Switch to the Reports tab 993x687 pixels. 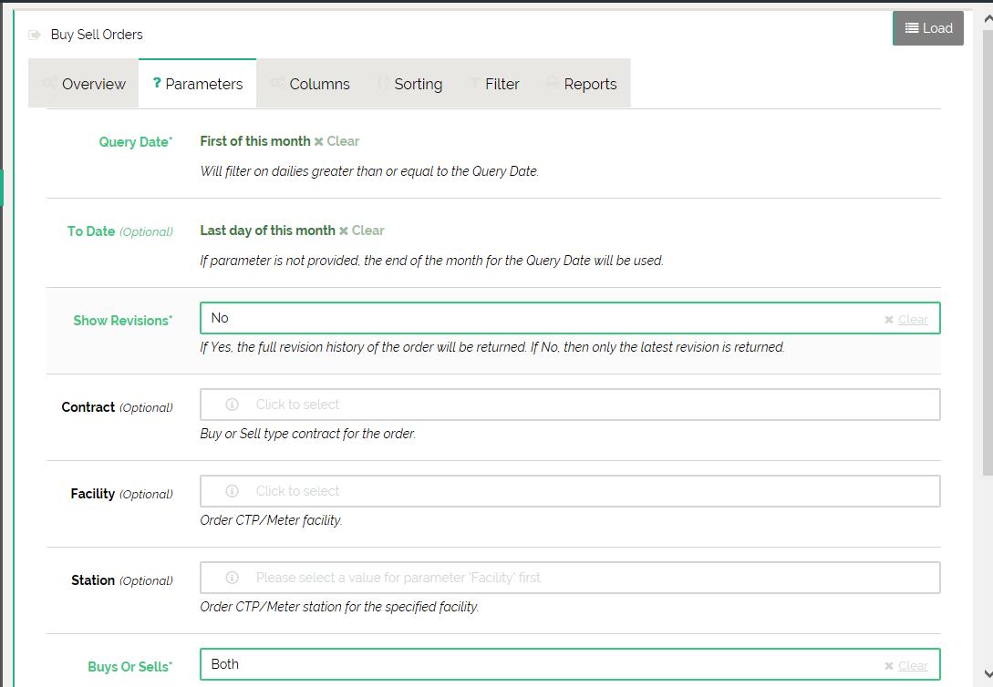[581, 84]
